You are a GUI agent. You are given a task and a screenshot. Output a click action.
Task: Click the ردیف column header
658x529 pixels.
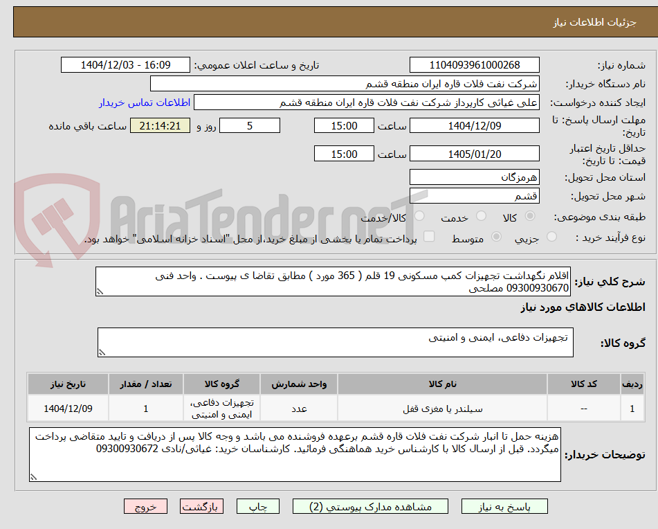(632, 384)
